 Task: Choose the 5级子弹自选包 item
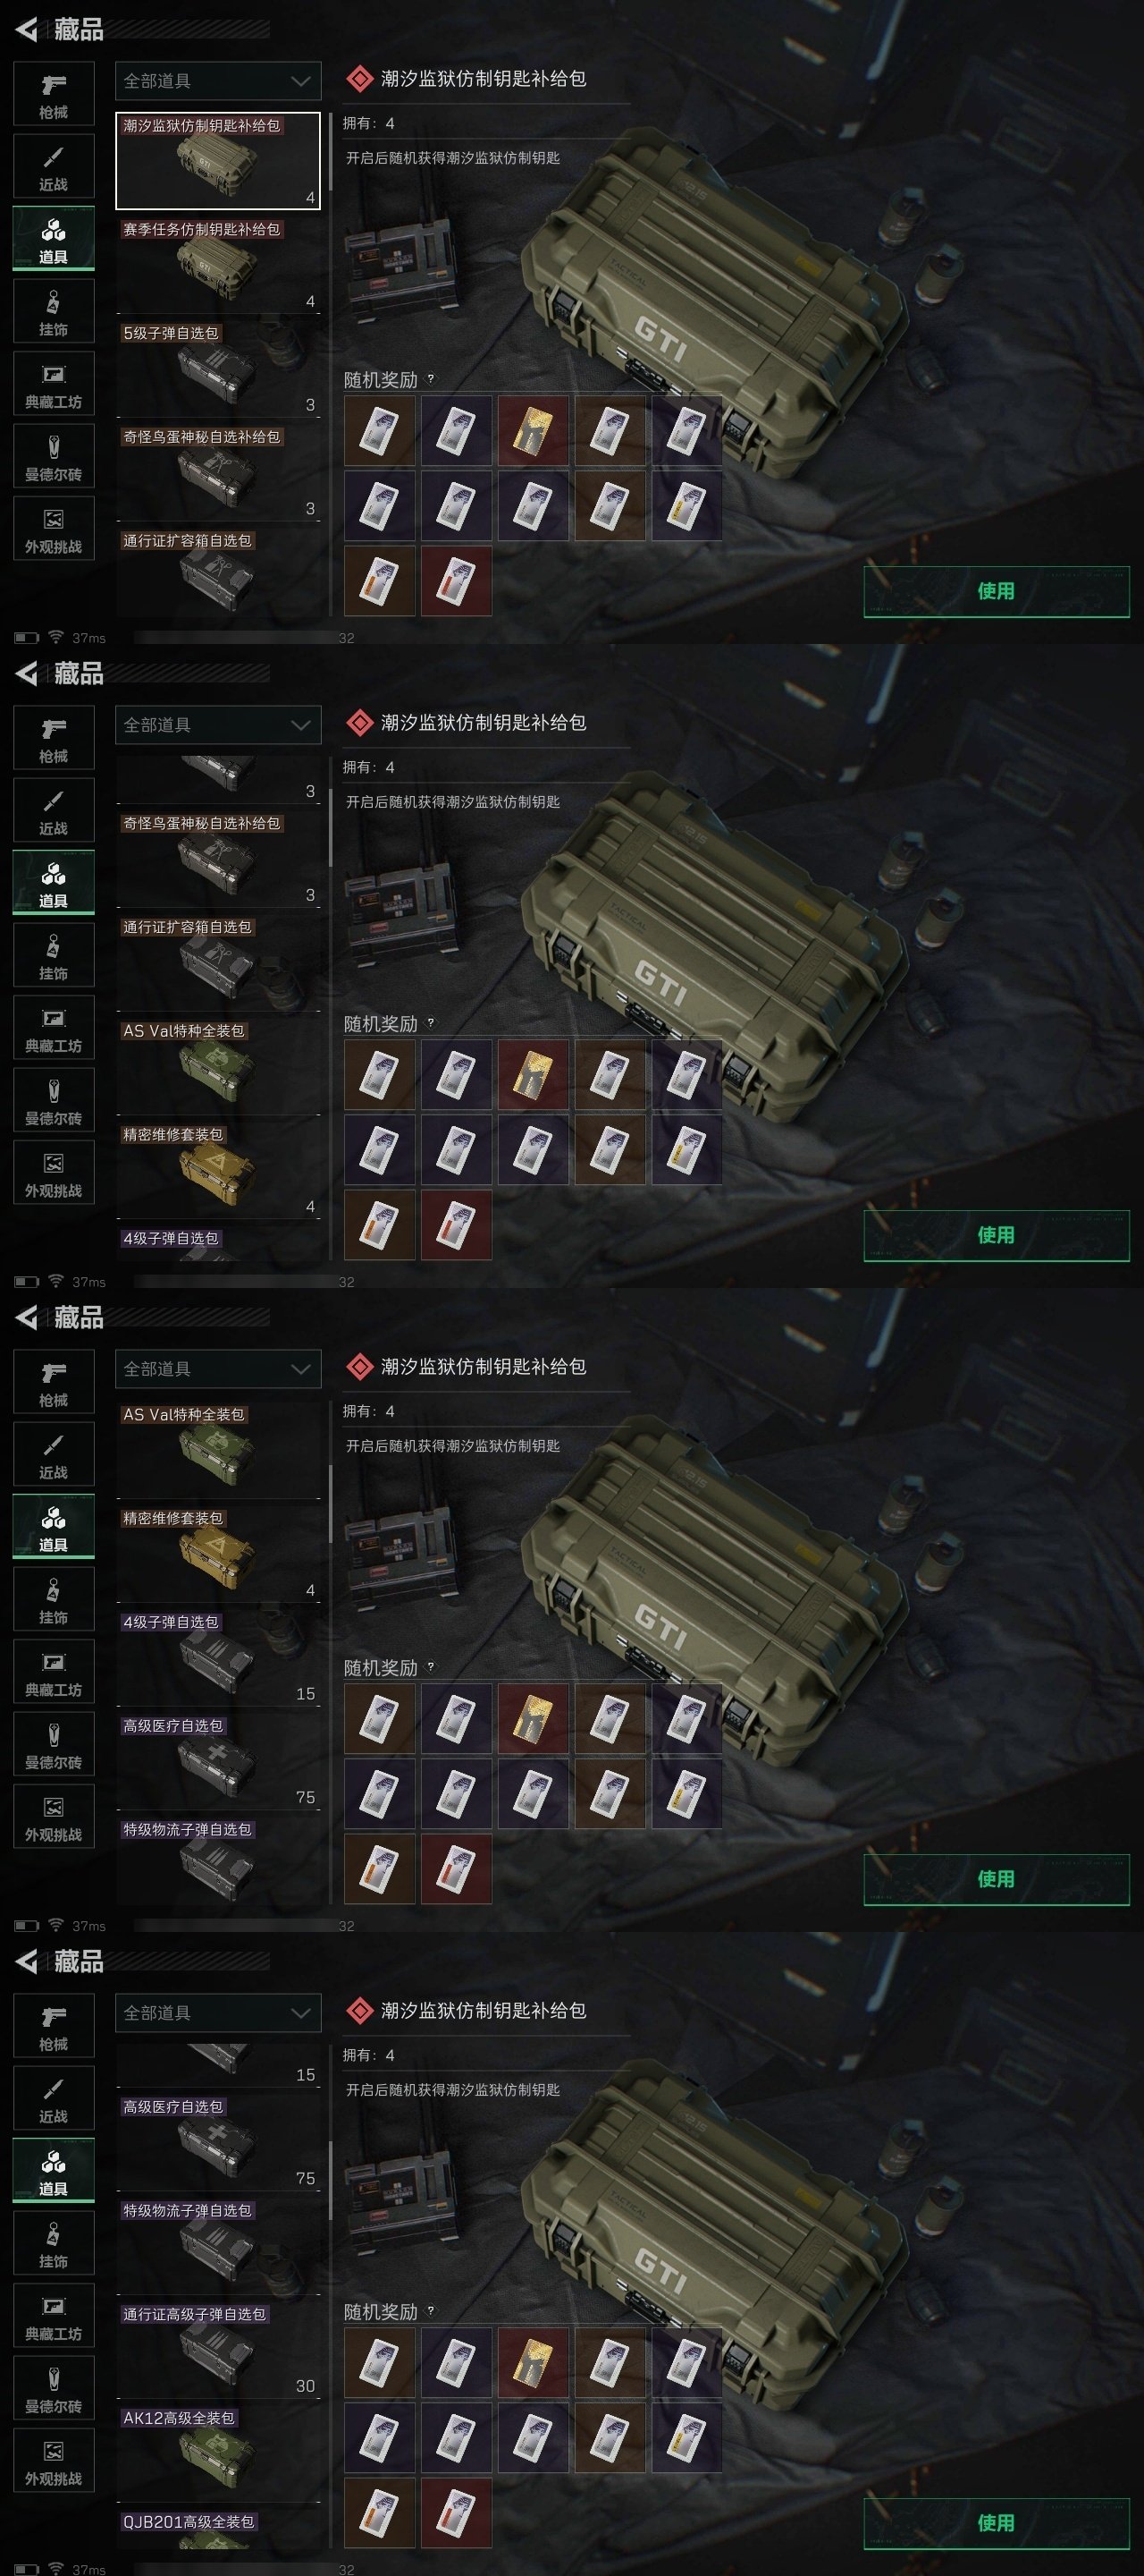coord(218,369)
